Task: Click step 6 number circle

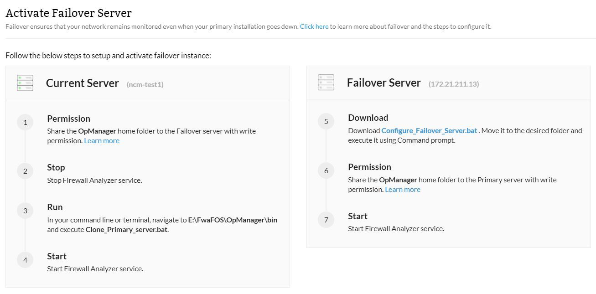Action: [326, 170]
